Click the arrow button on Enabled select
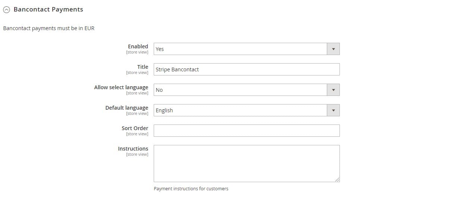The image size is (460, 197). point(333,49)
